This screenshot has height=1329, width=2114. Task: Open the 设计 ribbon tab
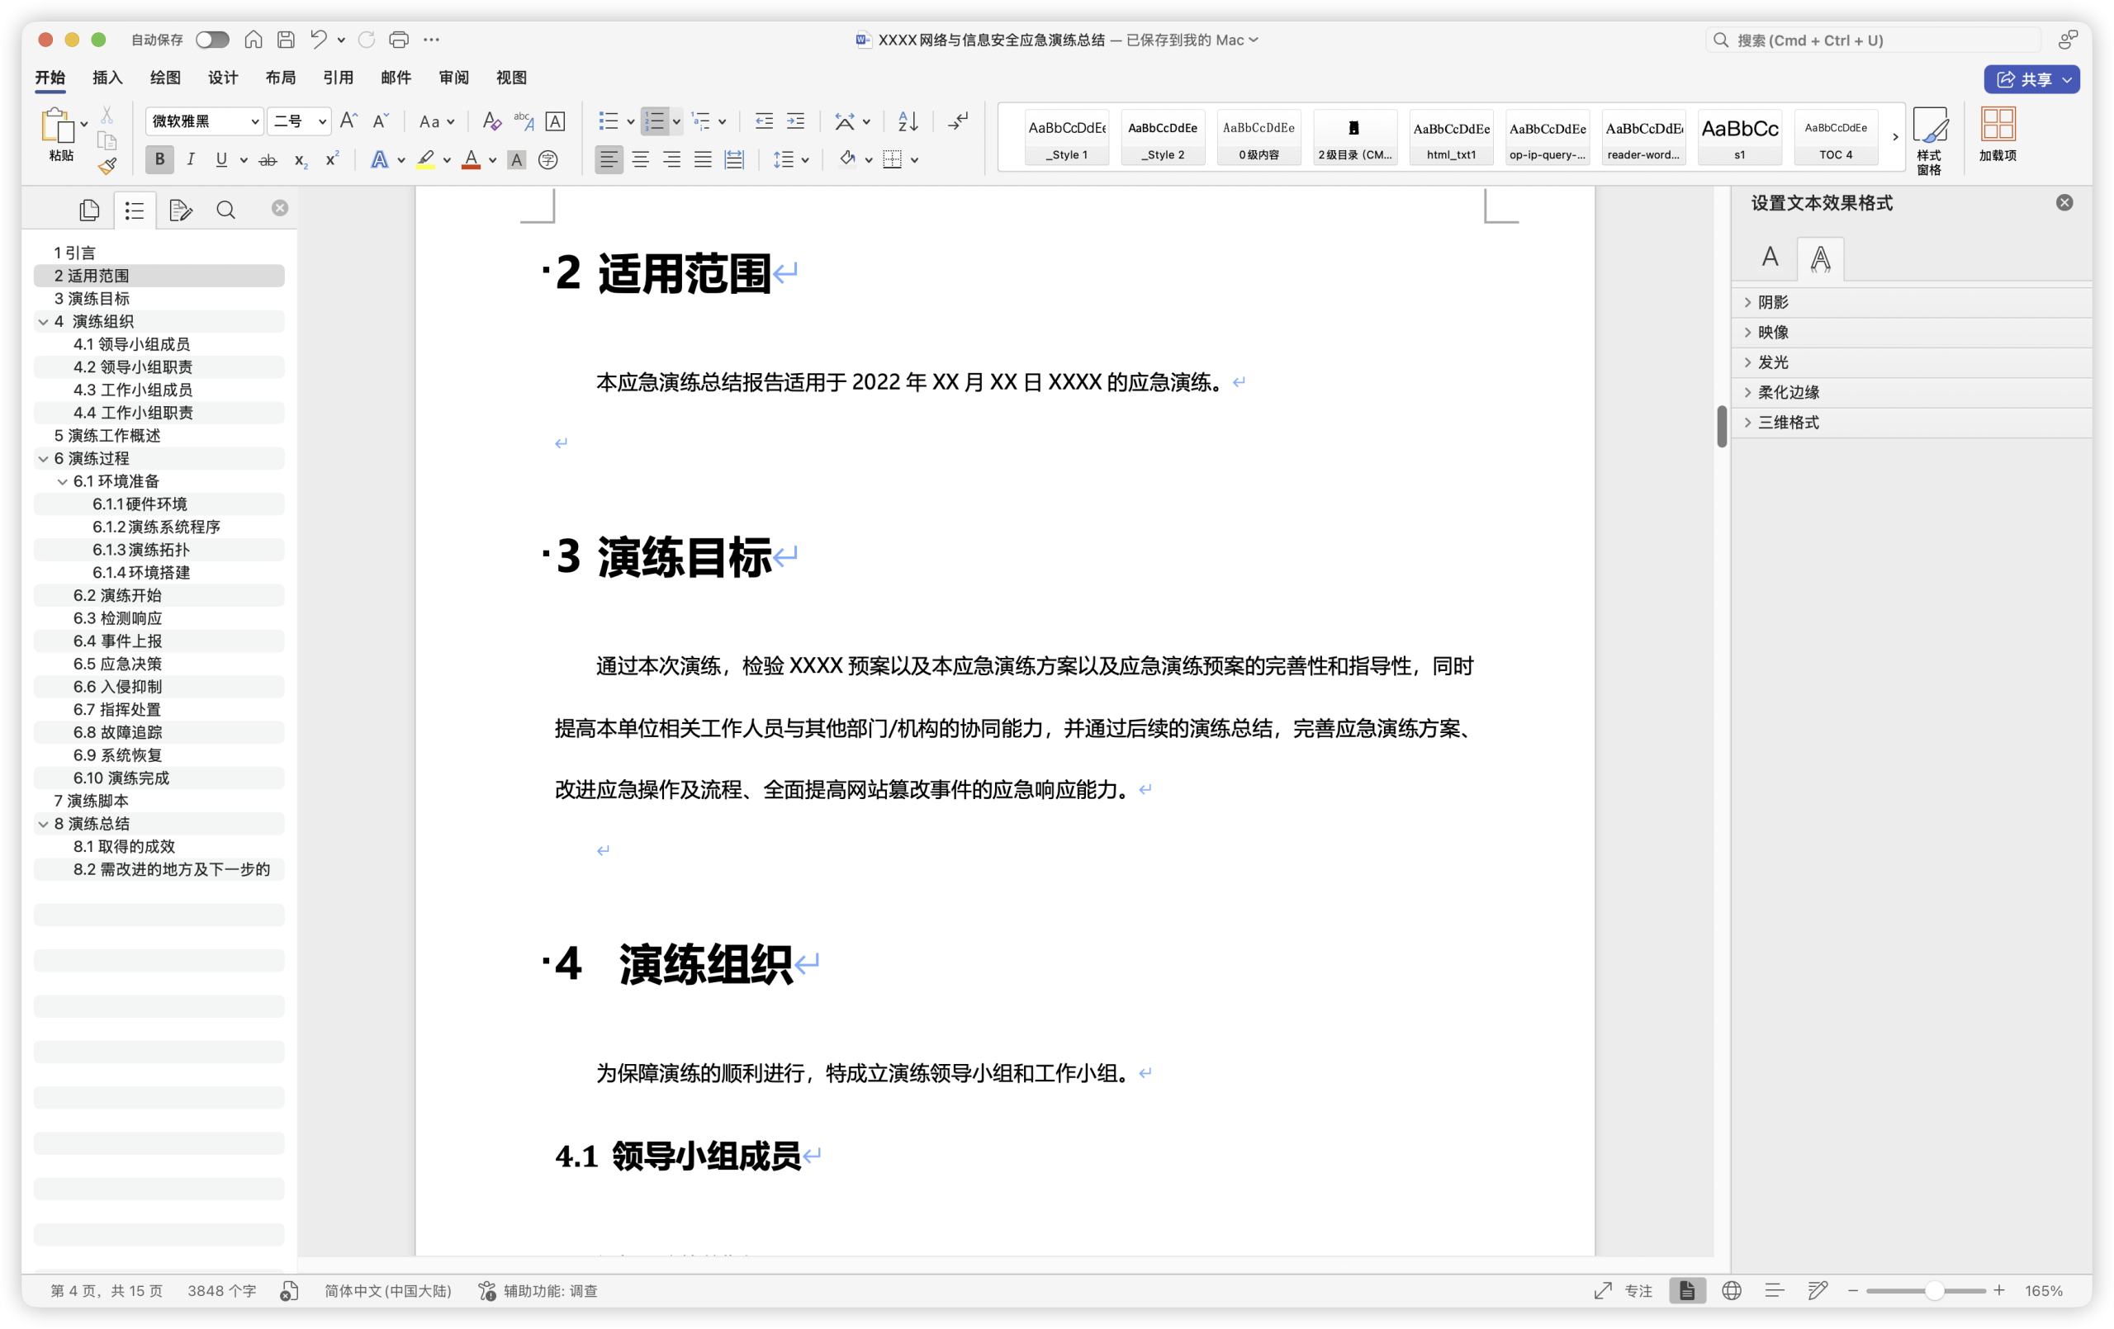[223, 78]
